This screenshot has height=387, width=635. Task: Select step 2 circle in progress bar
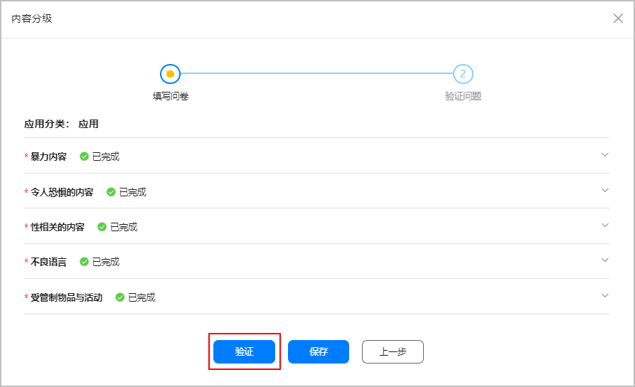[463, 74]
